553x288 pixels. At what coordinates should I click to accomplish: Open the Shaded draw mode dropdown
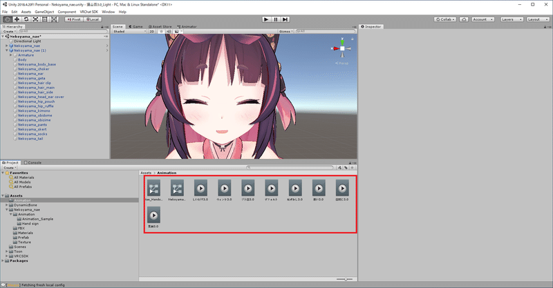pyautogui.click(x=129, y=31)
